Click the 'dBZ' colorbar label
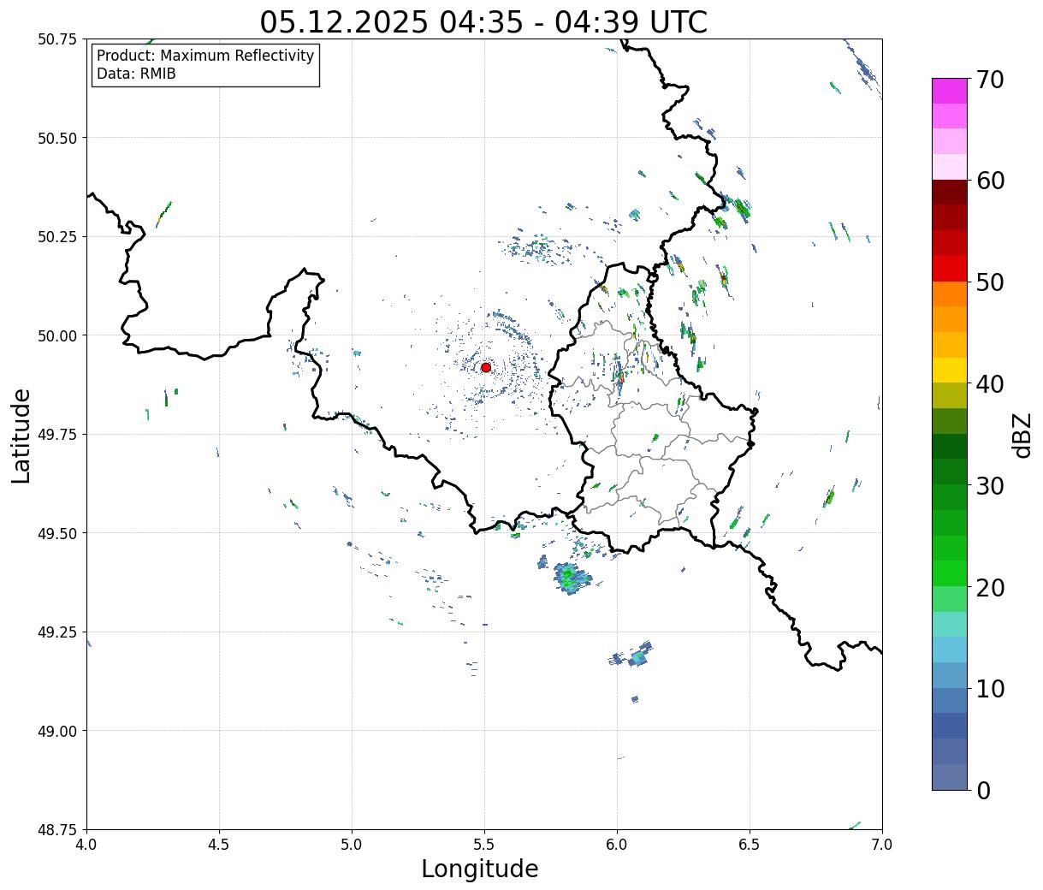 point(1022,435)
